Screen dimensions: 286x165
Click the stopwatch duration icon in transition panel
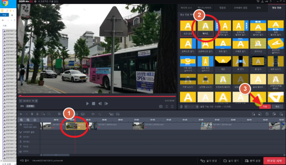[x=181, y=106]
